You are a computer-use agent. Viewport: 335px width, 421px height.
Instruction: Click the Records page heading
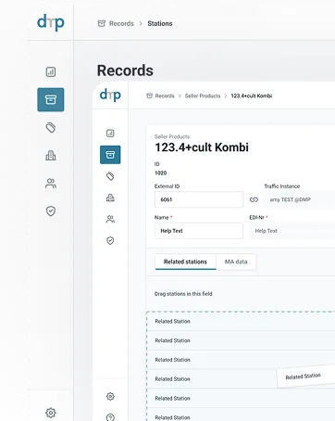(125, 70)
